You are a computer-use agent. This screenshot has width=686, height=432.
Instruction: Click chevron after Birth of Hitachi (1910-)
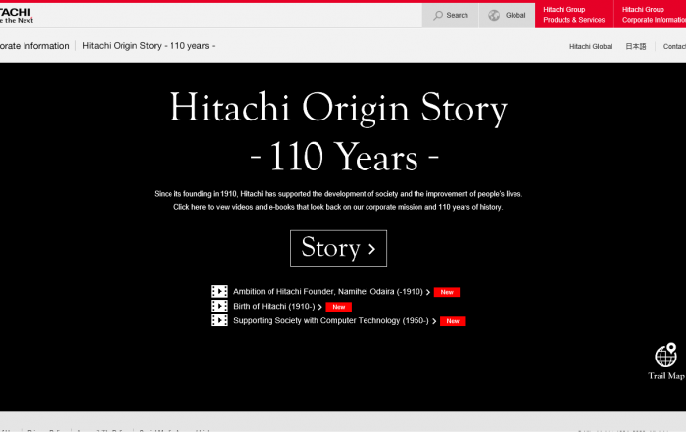coord(319,307)
